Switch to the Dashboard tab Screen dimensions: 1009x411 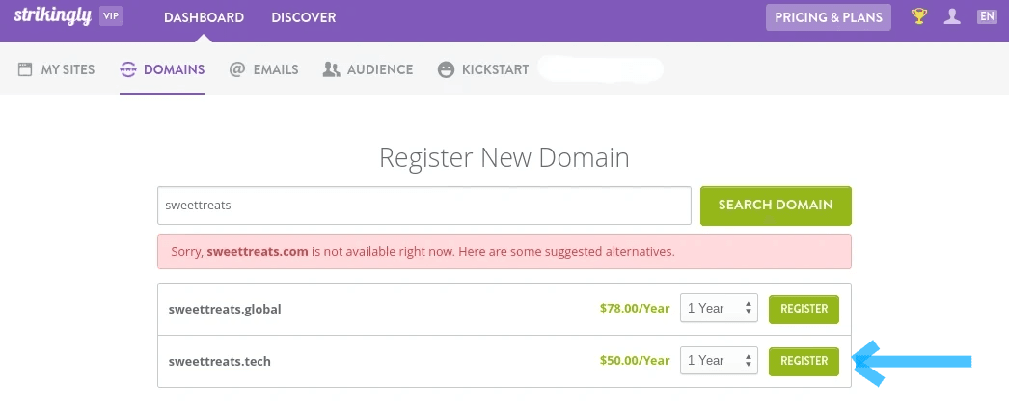click(x=204, y=17)
